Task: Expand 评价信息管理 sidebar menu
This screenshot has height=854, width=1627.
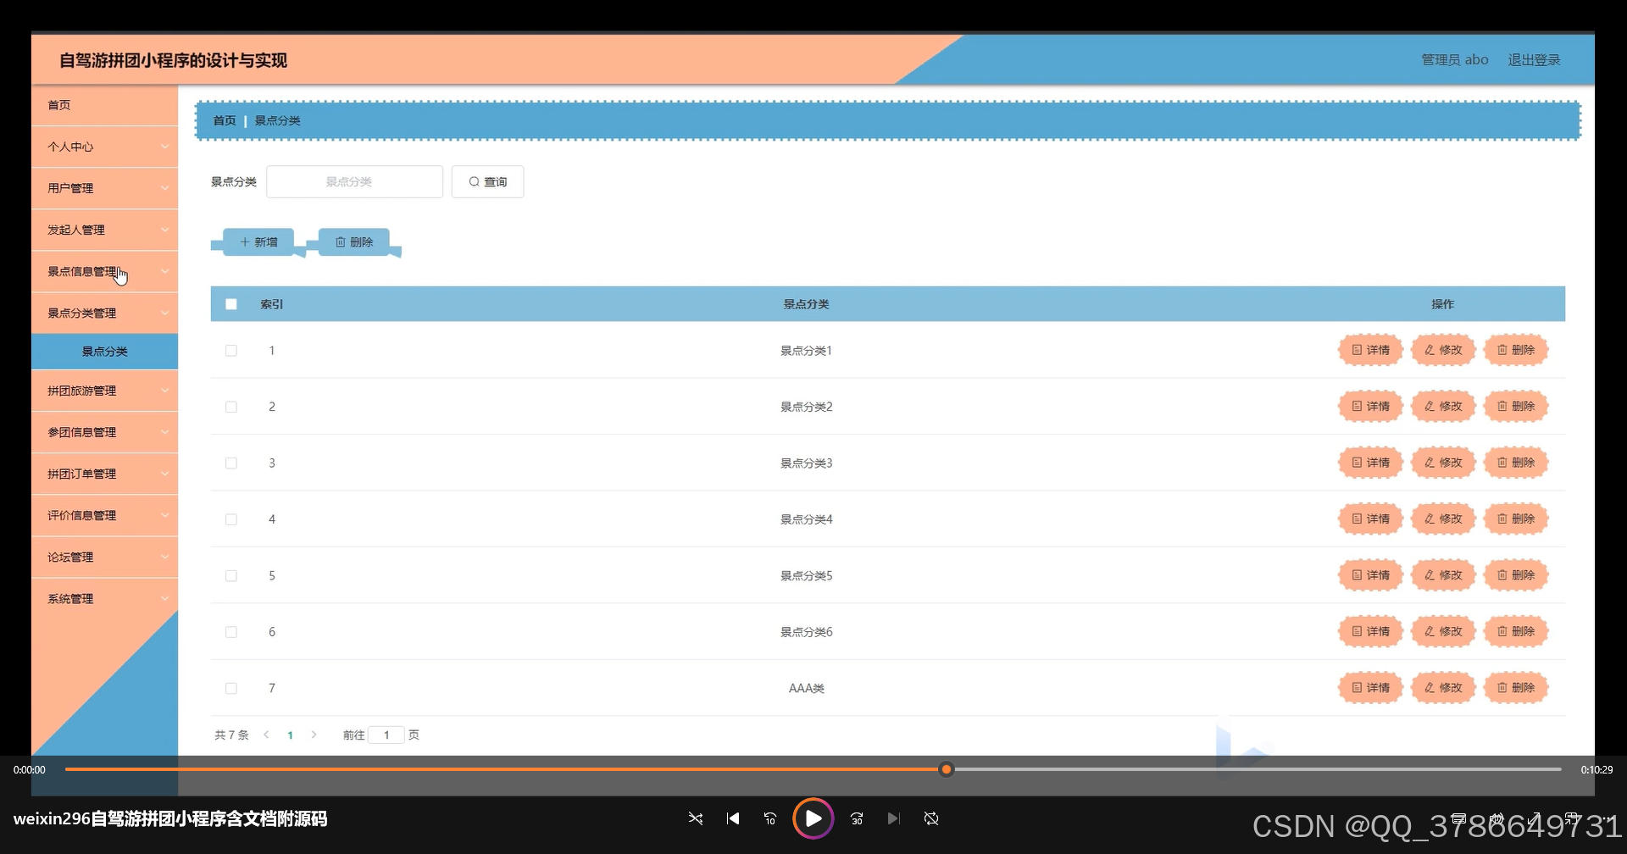Action: (x=105, y=515)
